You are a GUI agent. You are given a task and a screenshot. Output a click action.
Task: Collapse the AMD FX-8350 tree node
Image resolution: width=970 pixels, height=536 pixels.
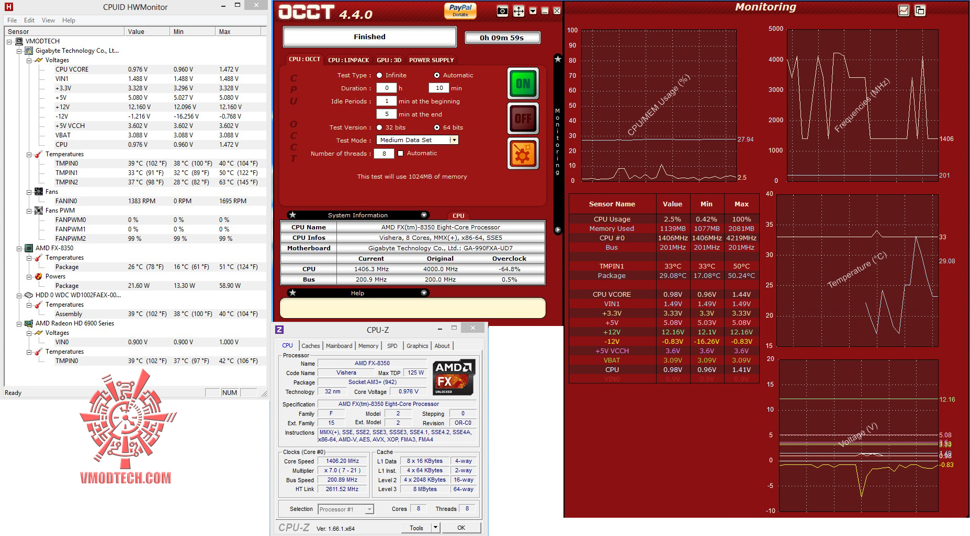[19, 249]
